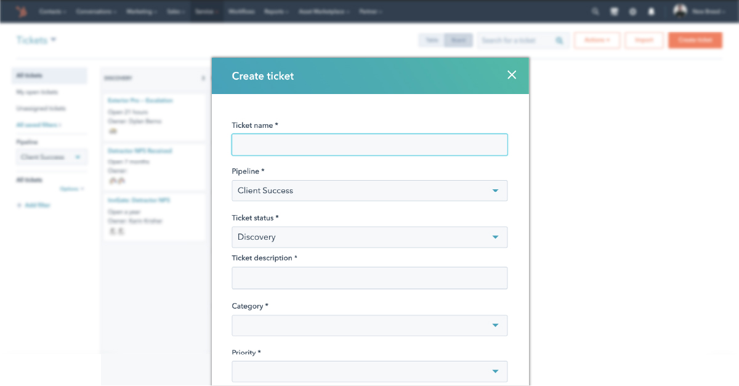Open the settings gear icon
739x386 pixels.
pyautogui.click(x=632, y=12)
